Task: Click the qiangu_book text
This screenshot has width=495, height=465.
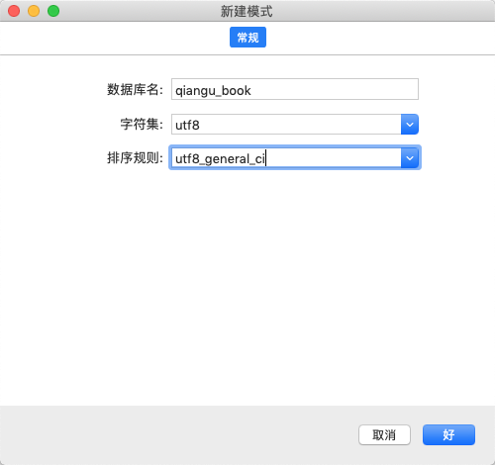Action: pyautogui.click(x=213, y=91)
